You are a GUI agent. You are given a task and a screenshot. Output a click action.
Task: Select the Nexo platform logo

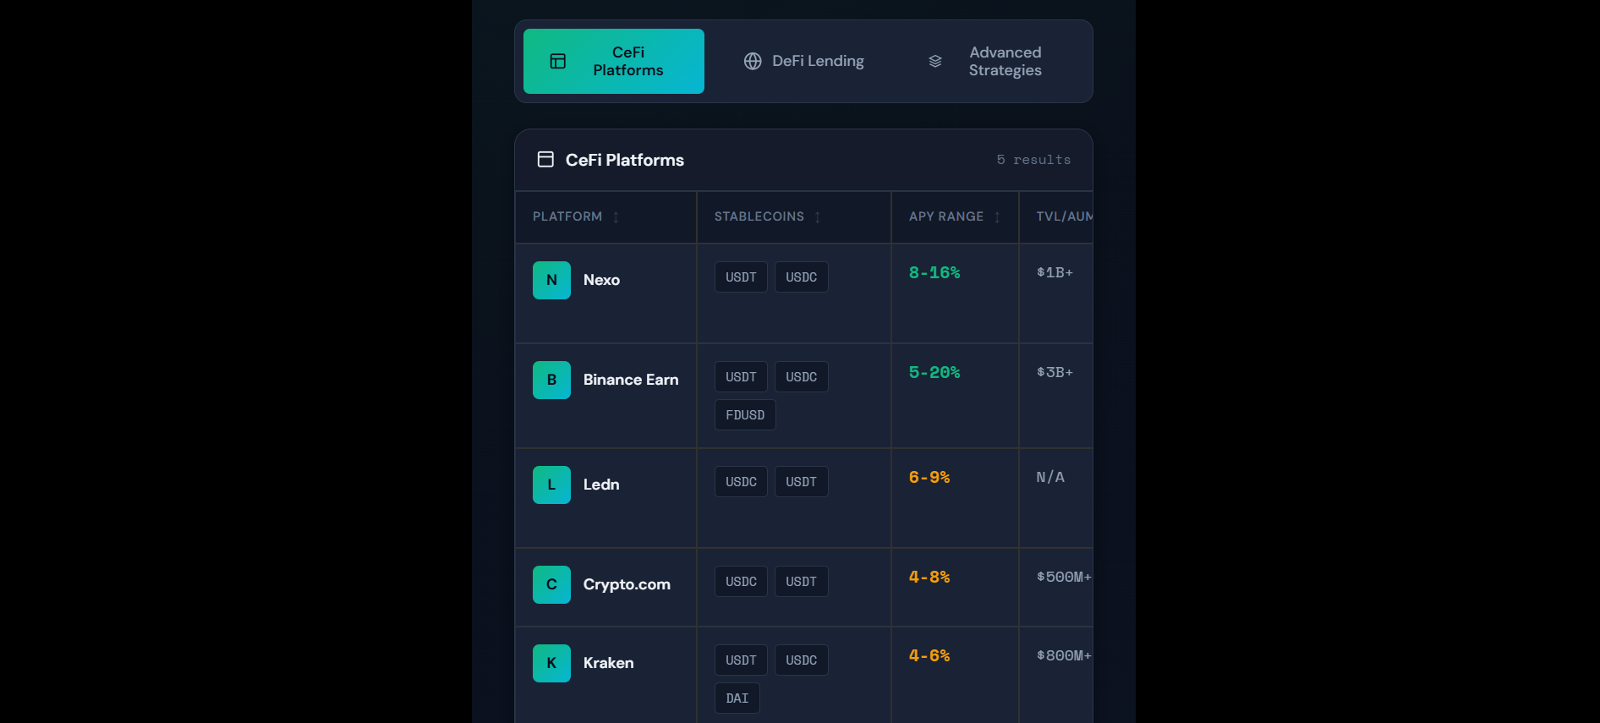click(551, 280)
